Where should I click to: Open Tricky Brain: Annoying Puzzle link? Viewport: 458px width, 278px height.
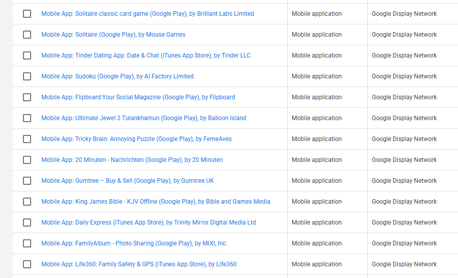[136, 139]
